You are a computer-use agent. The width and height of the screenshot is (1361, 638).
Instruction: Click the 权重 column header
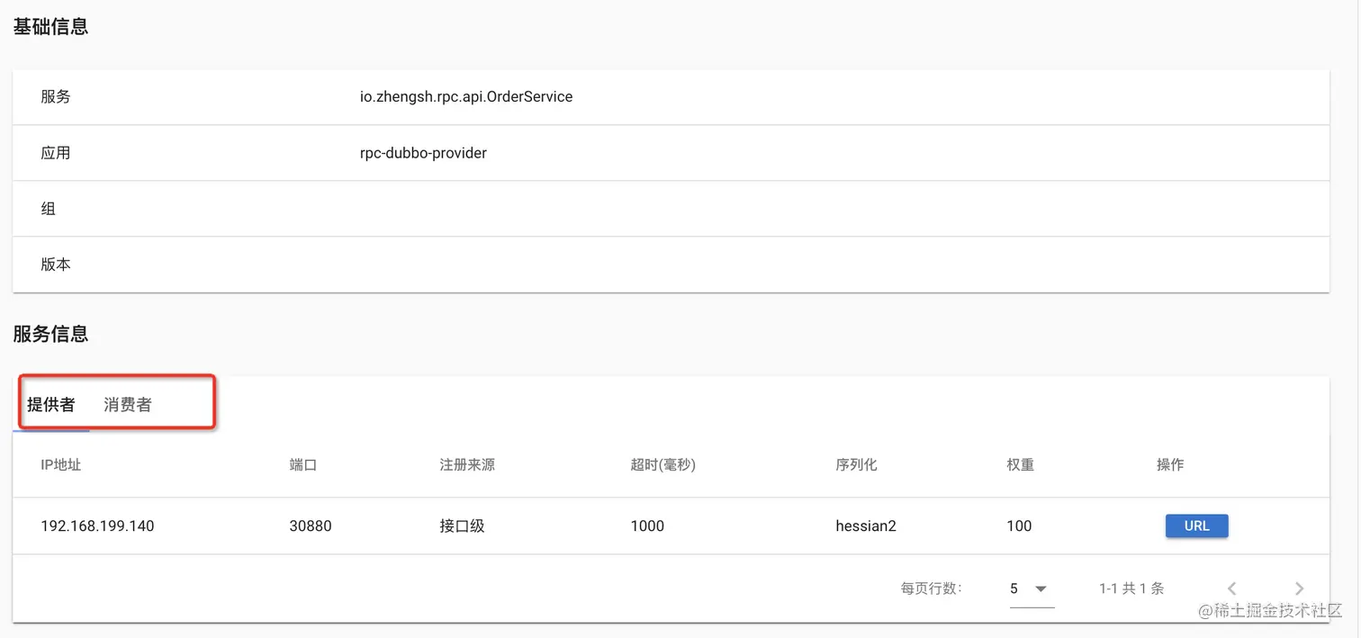pyautogui.click(x=1021, y=465)
